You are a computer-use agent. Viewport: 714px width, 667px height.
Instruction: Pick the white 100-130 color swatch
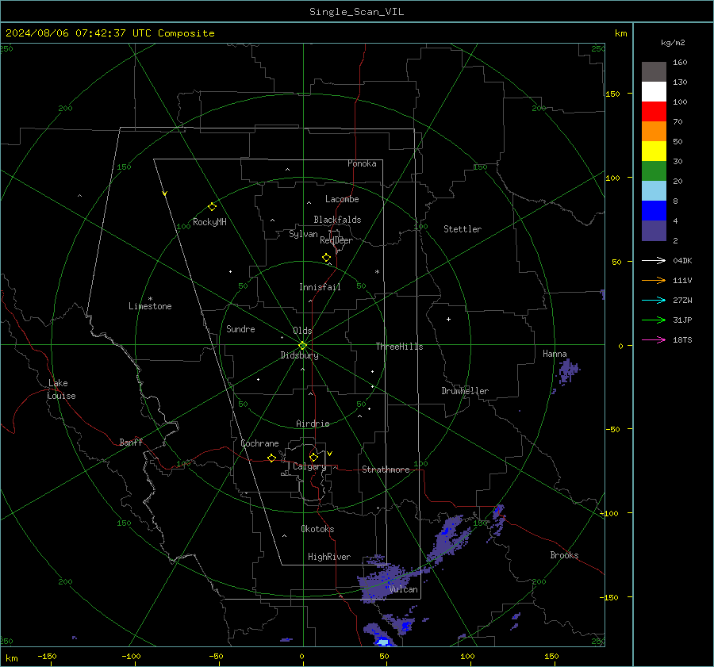pos(654,92)
